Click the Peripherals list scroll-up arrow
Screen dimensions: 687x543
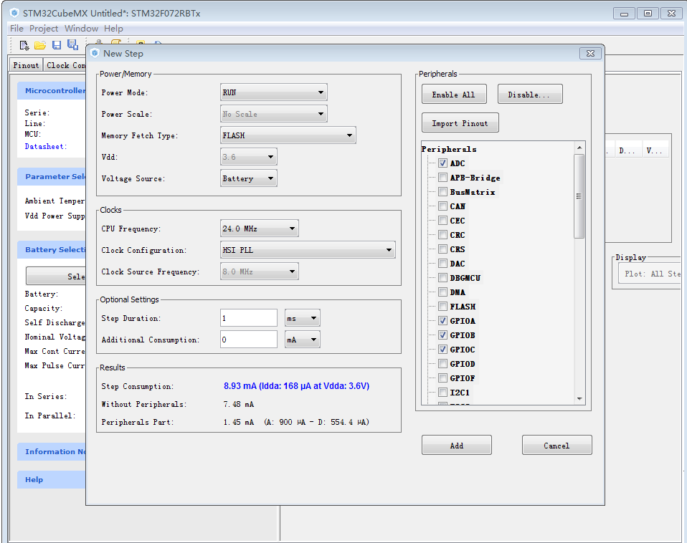coord(579,148)
